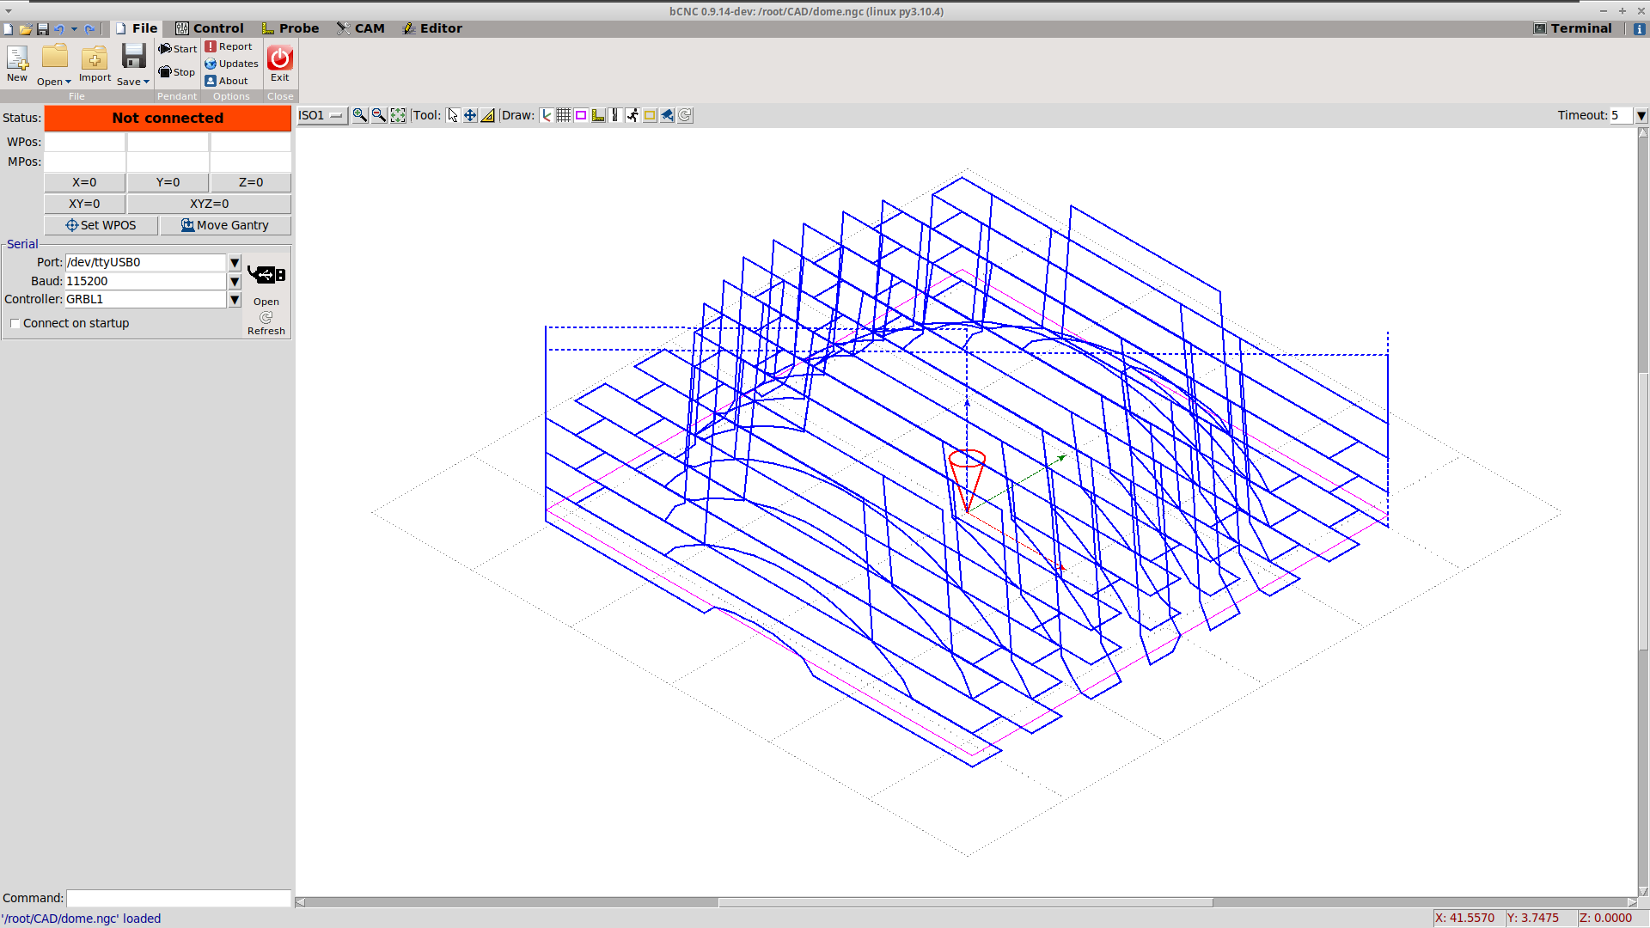1650x928 pixels.
Task: Click the fit-to-view/zoom-extents icon
Action: (398, 114)
